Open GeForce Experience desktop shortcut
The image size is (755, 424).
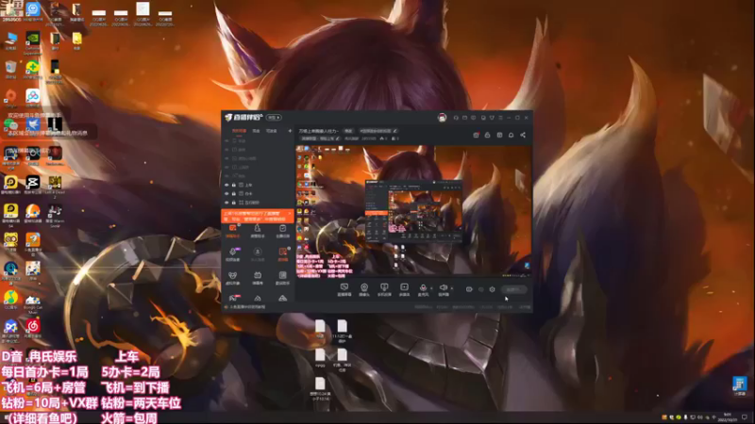coord(33,42)
